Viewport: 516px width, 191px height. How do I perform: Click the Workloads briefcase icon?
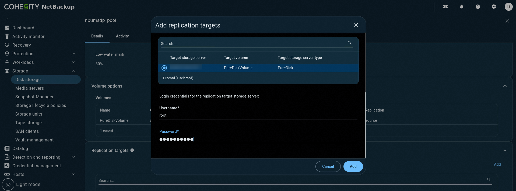point(7,62)
